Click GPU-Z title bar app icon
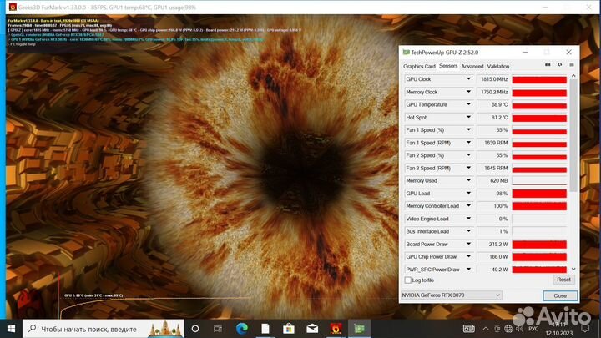Viewport: 601px width, 338px height. [406, 52]
